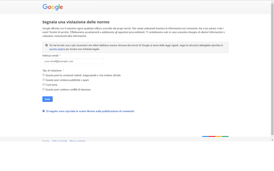The height and width of the screenshot is (171, 274).
Task: Click the Google logo in the header
Action: (53, 7)
